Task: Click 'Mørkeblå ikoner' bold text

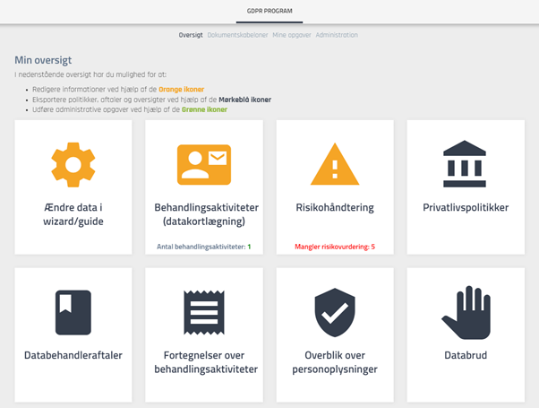Action: pos(245,100)
